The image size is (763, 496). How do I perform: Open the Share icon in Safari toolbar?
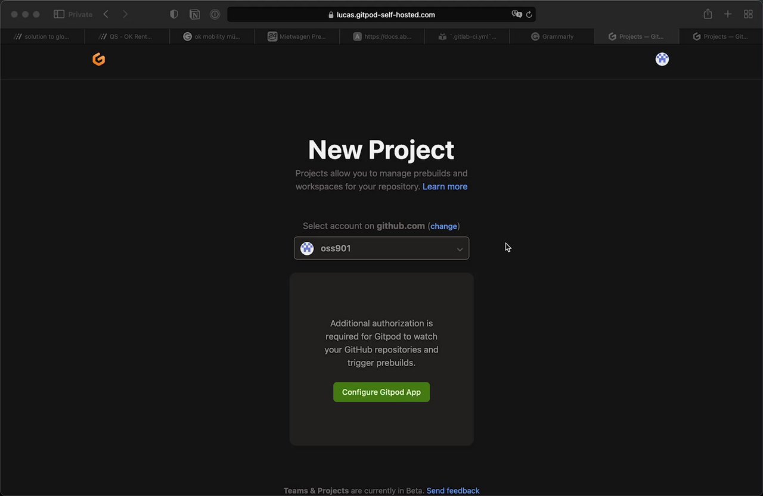tap(708, 14)
